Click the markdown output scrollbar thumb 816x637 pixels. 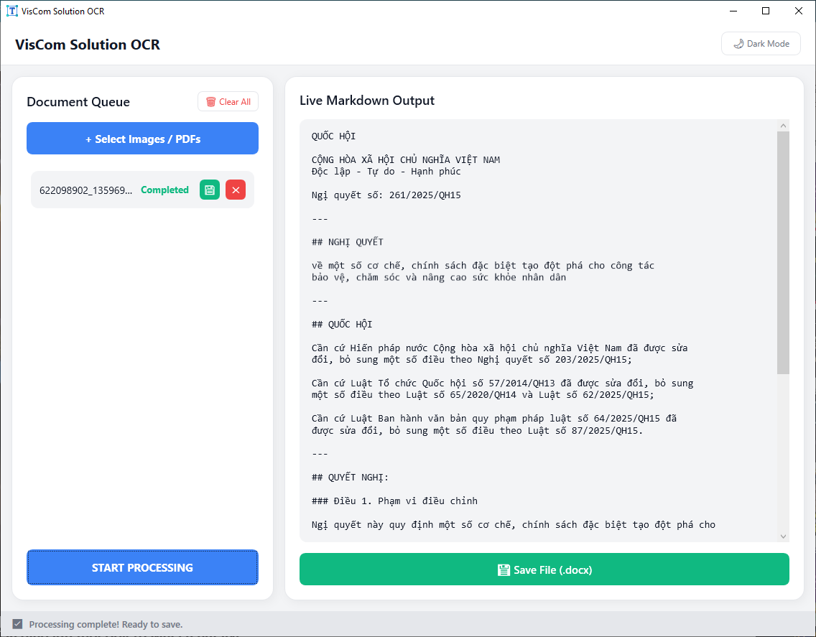coord(783,251)
